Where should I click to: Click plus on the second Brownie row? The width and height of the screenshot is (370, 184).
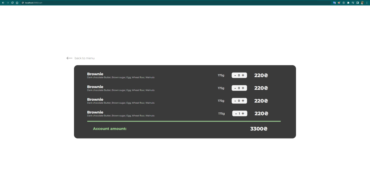coord(243,88)
